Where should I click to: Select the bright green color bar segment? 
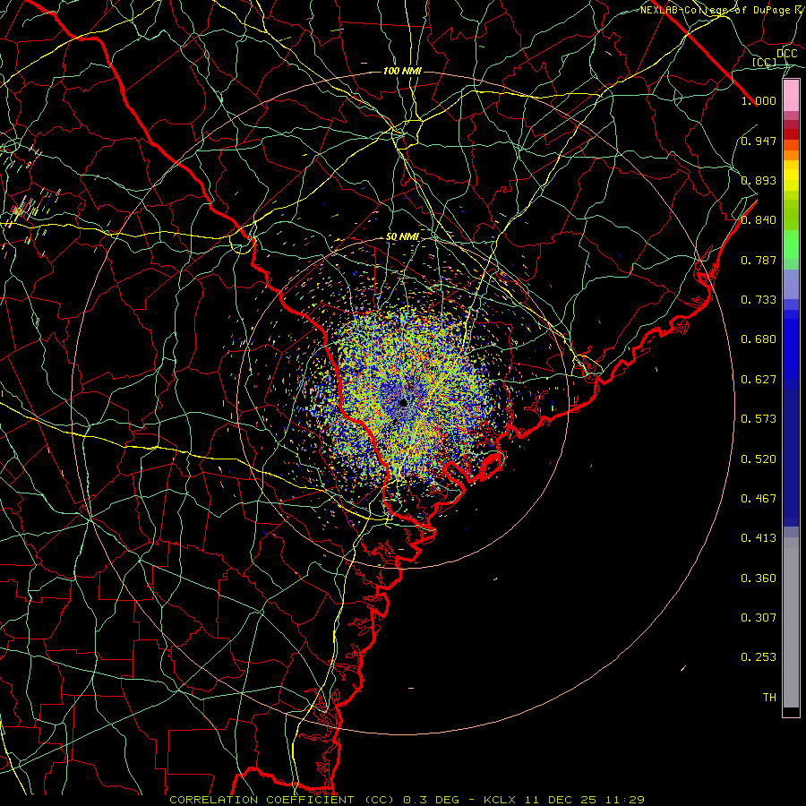(x=791, y=244)
